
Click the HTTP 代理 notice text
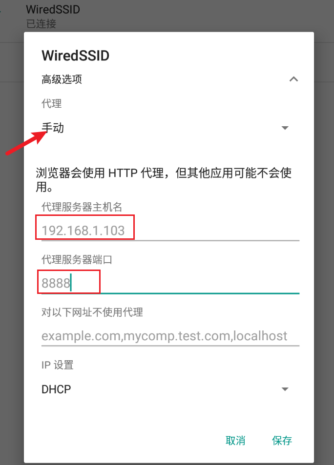point(164,180)
